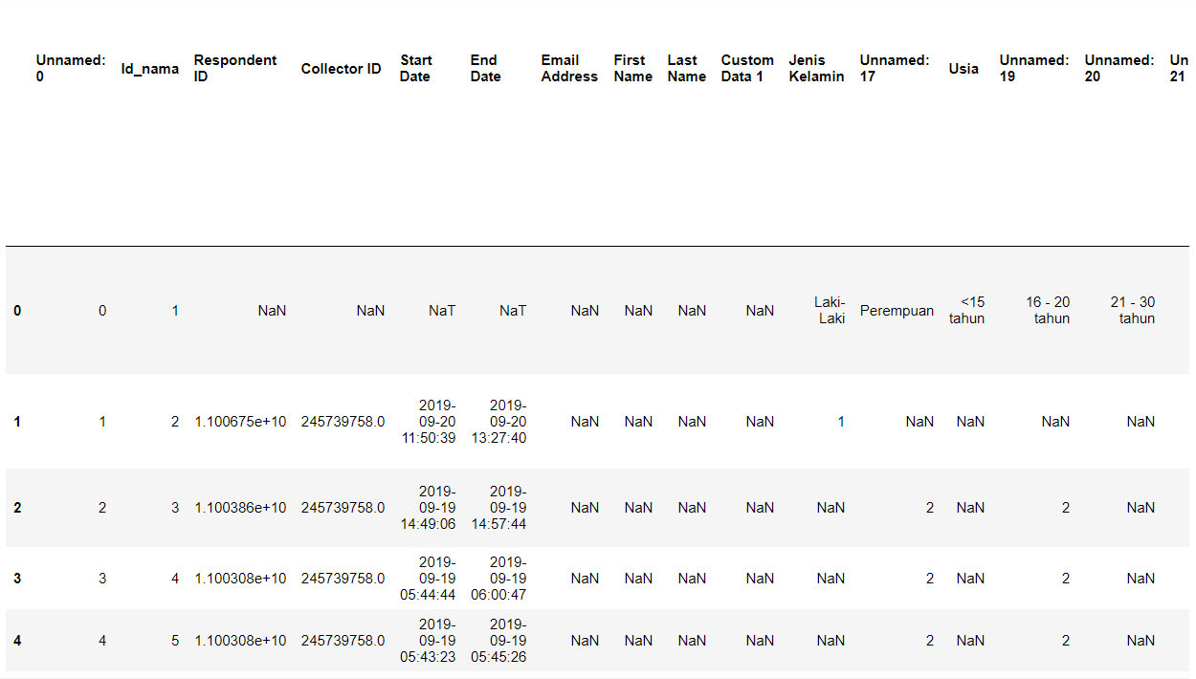Select the Usia column header

pos(963,69)
